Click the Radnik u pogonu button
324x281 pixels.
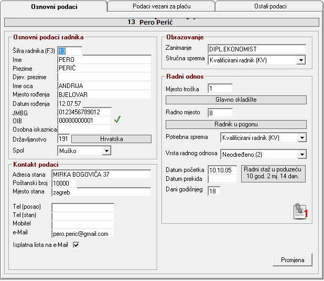(236, 124)
